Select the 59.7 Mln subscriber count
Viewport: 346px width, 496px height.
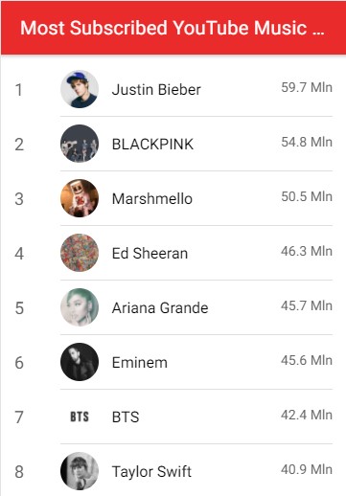(307, 87)
